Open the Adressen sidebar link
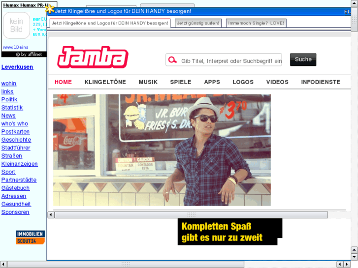Viewport: 358px width, 268px height. pyautogui.click(x=14, y=196)
